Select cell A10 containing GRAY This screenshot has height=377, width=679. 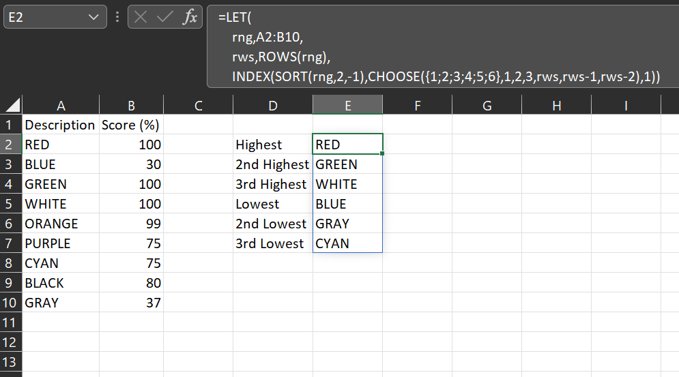(x=61, y=303)
